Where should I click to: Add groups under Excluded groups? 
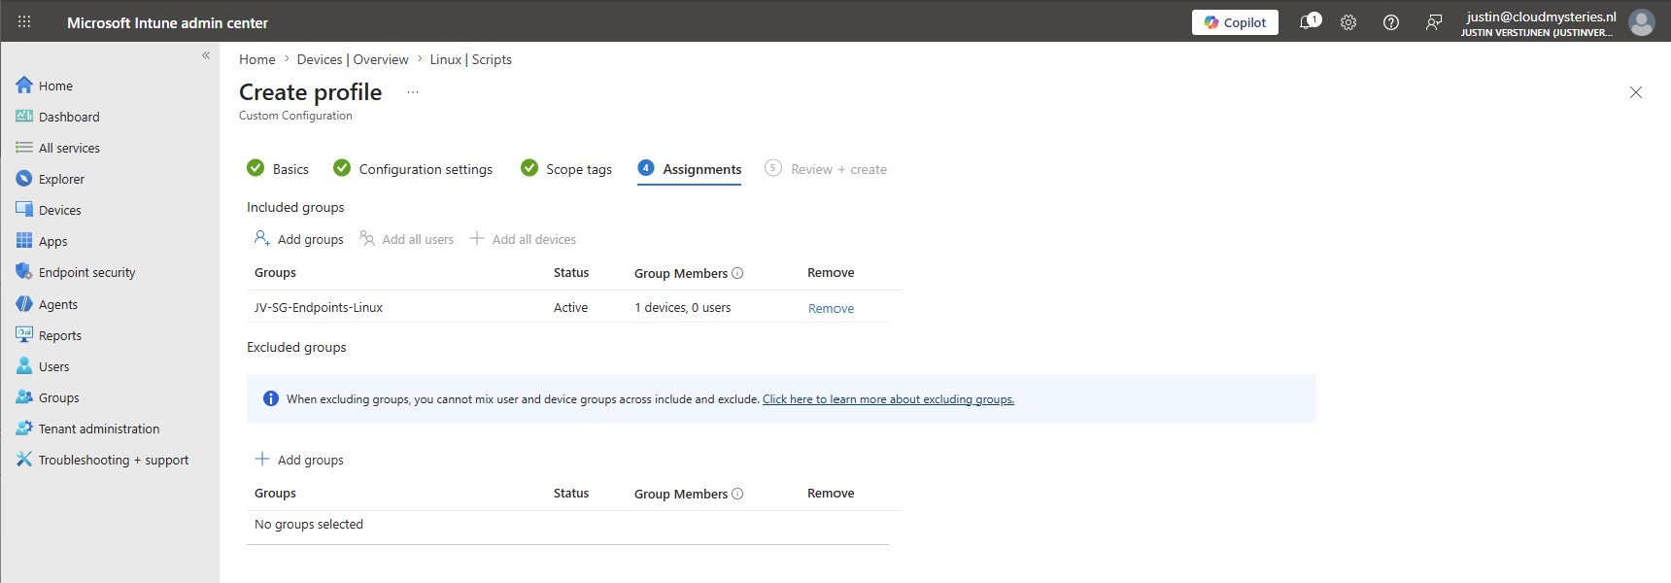pos(299,460)
